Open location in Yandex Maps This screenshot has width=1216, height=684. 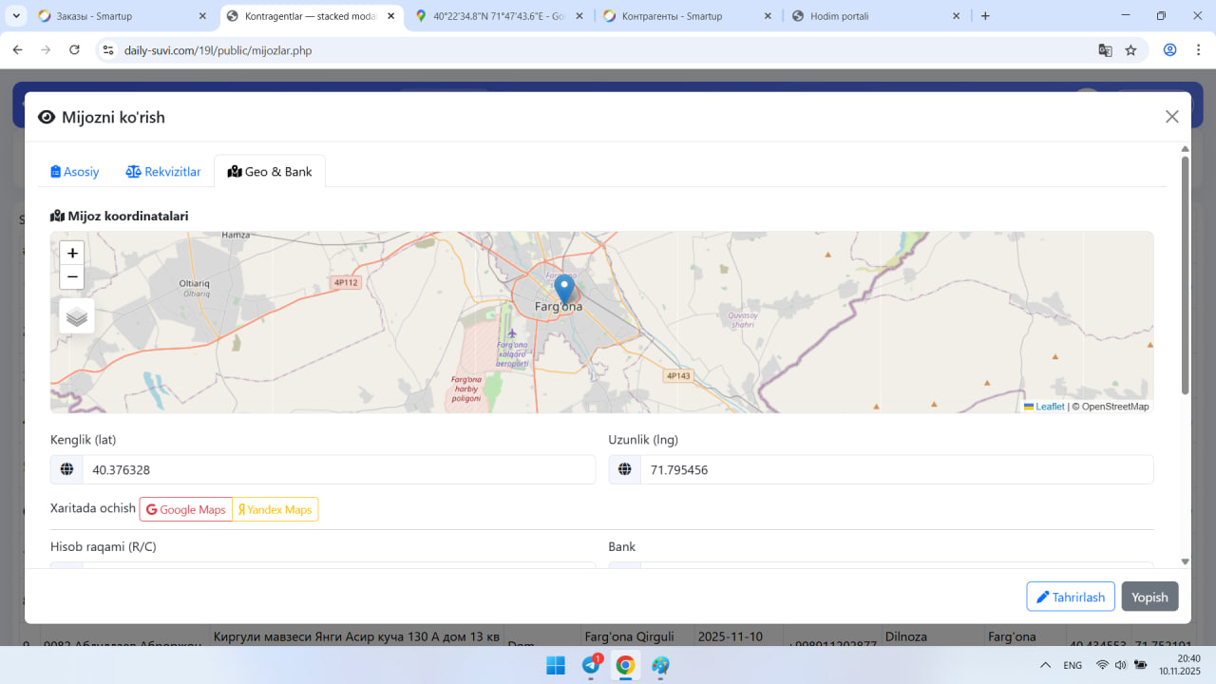275,509
